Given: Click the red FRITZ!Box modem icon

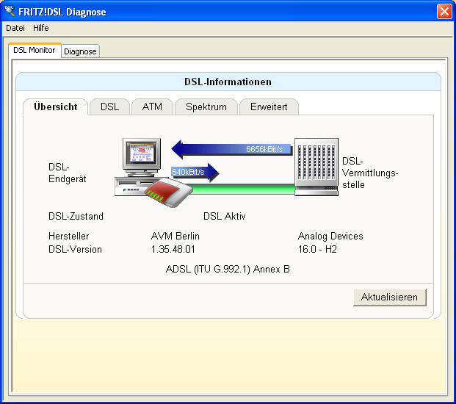Looking at the screenshot, I should pos(169,192).
